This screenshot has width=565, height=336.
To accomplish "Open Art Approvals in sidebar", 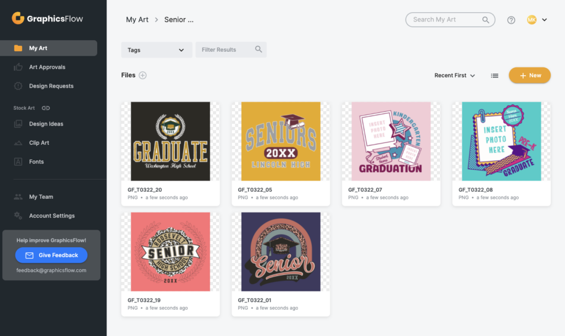I will tap(47, 67).
